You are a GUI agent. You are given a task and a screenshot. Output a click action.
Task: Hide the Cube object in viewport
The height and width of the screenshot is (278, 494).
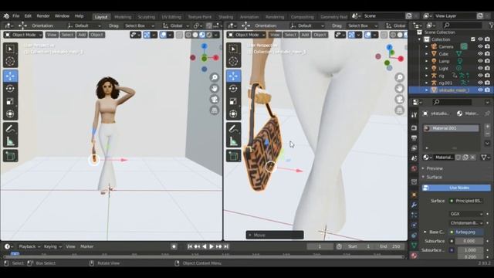coord(480,54)
